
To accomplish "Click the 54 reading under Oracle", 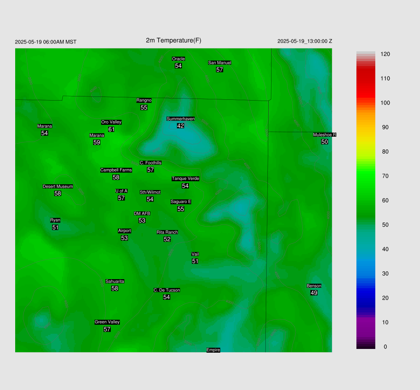I will pos(178,66).
